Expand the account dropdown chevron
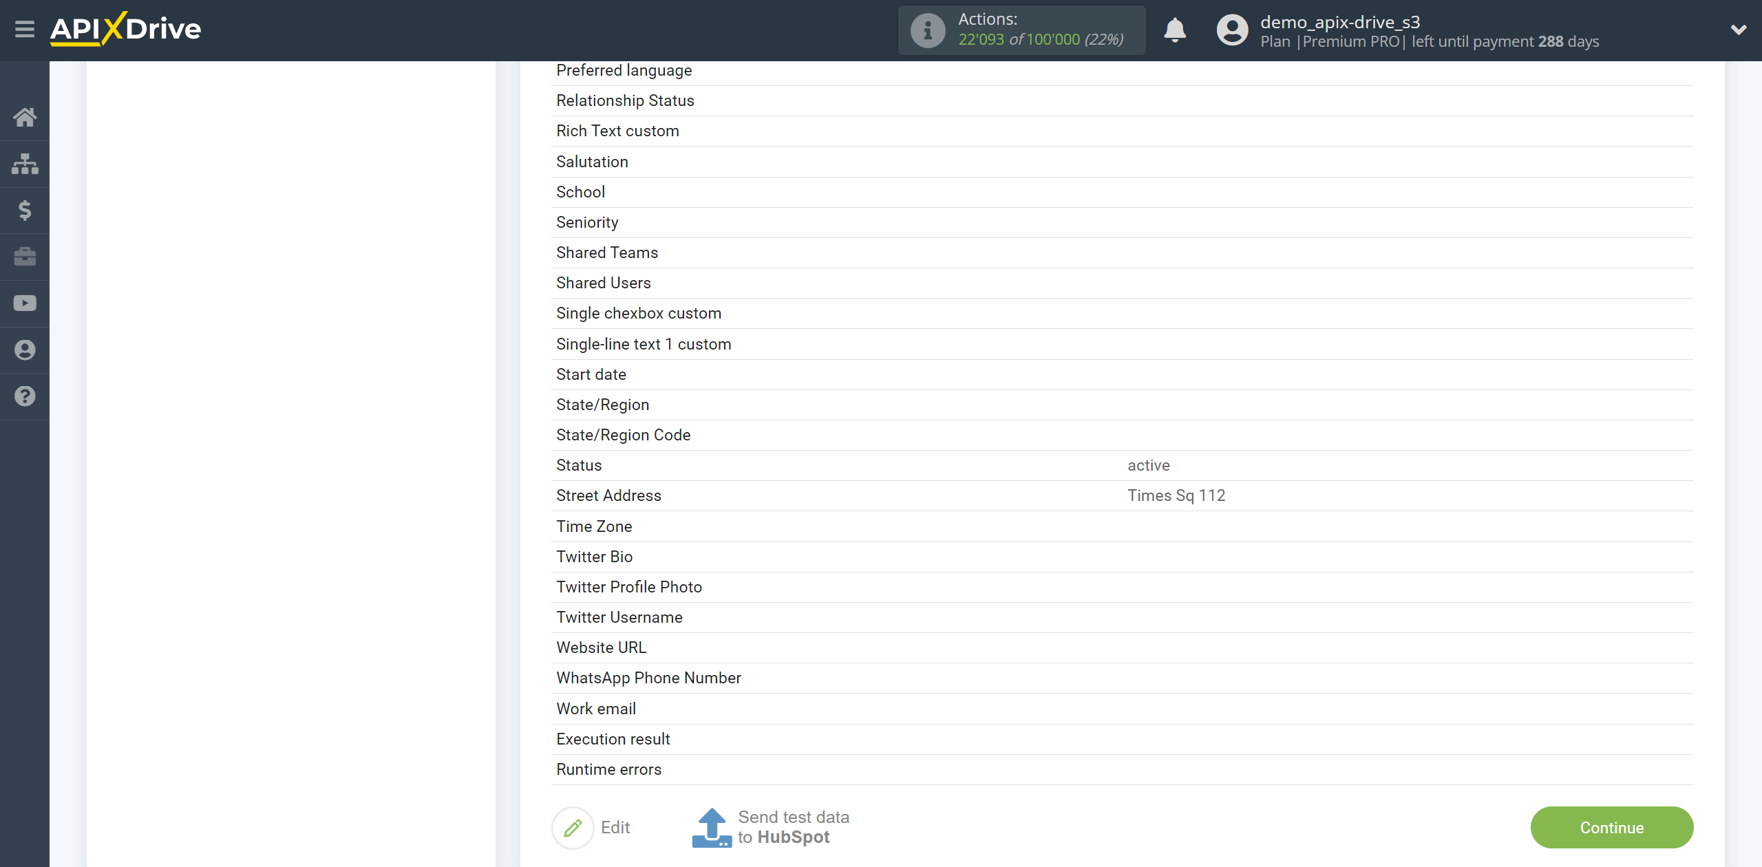The image size is (1762, 867). (x=1739, y=30)
